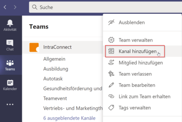
Task: Open the Teamevent channel
Action: click(x=55, y=99)
